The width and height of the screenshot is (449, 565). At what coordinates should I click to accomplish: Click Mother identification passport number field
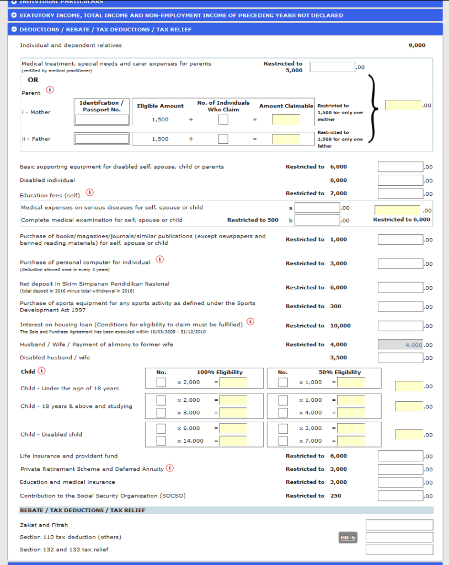tap(101, 120)
